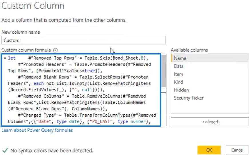Click the formula editor vertical scrollbar thumb

point(164,71)
